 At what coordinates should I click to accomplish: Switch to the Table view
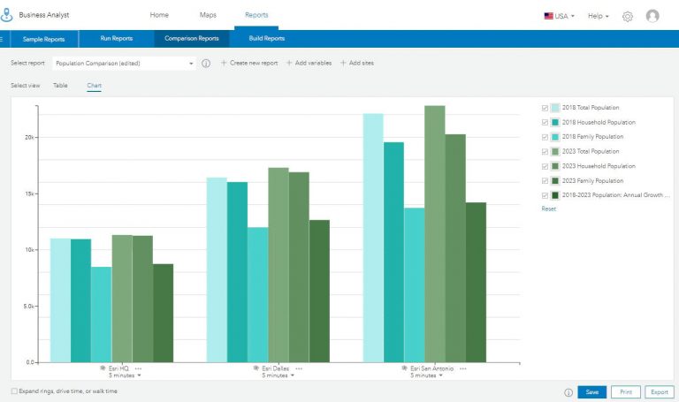pos(60,86)
